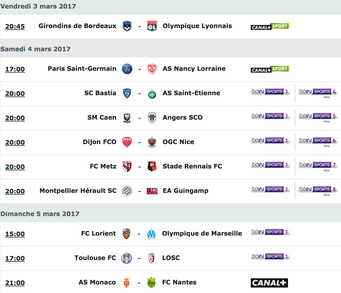Image resolution: width=341 pixels, height=293 pixels.
Task: Click the Olympique de Marseille logo
Action: point(151,234)
